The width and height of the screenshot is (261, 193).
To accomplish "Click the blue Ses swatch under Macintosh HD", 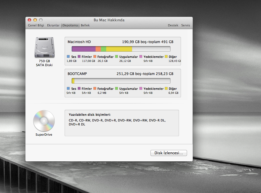I will point(68,57).
